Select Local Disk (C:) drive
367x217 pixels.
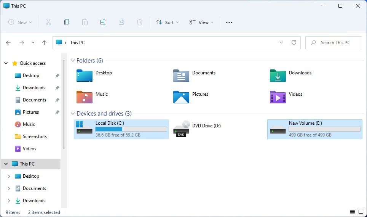tap(121, 129)
